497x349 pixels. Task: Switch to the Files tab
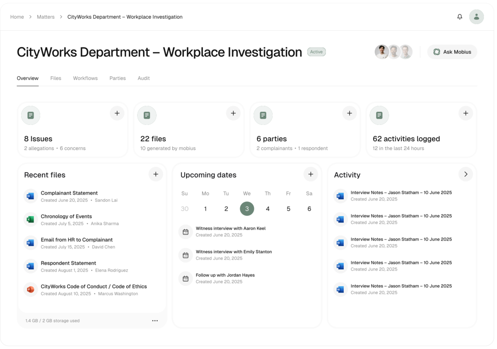(x=55, y=78)
